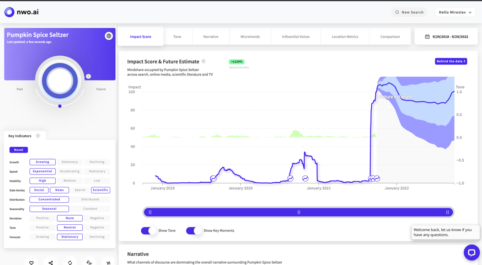Click the nwo.ai logo
Image resolution: width=482 pixels, height=265 pixels.
click(21, 12)
